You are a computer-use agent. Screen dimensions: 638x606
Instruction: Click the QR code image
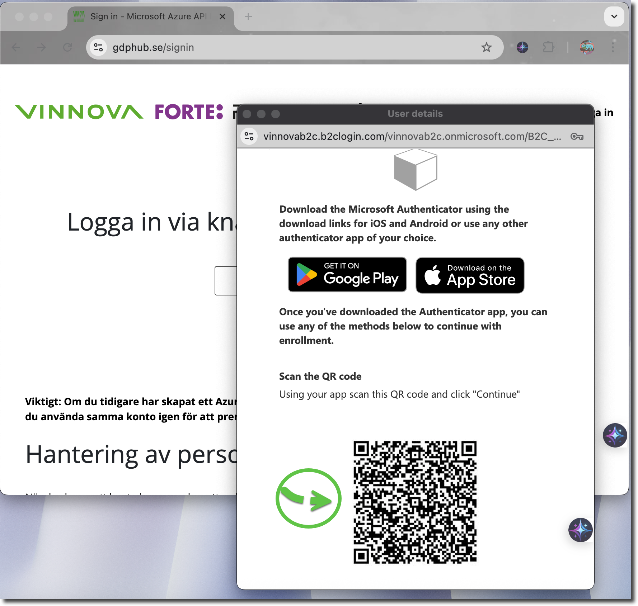point(415,502)
